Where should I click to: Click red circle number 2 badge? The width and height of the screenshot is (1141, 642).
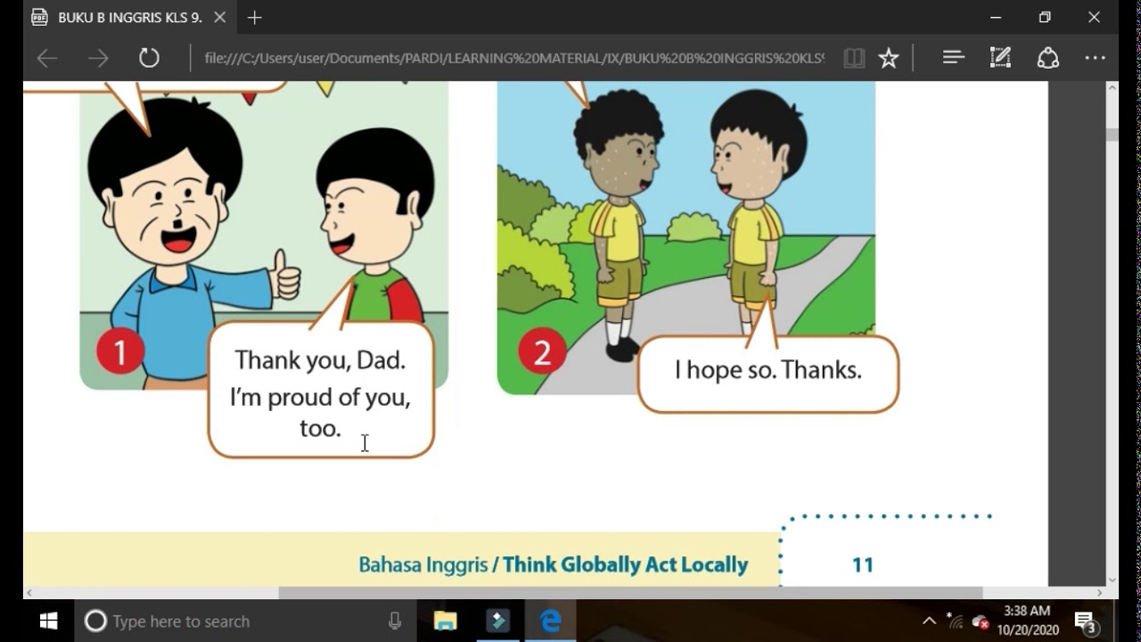(542, 350)
